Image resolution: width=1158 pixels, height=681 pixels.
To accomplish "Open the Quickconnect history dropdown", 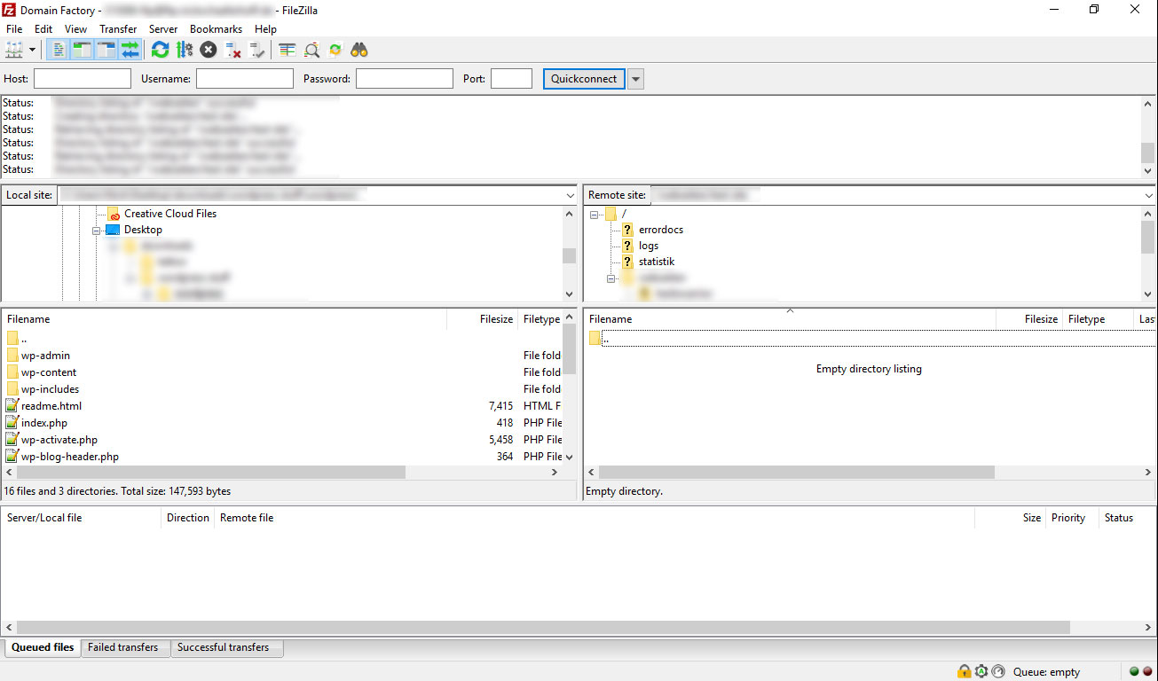I will click(635, 79).
